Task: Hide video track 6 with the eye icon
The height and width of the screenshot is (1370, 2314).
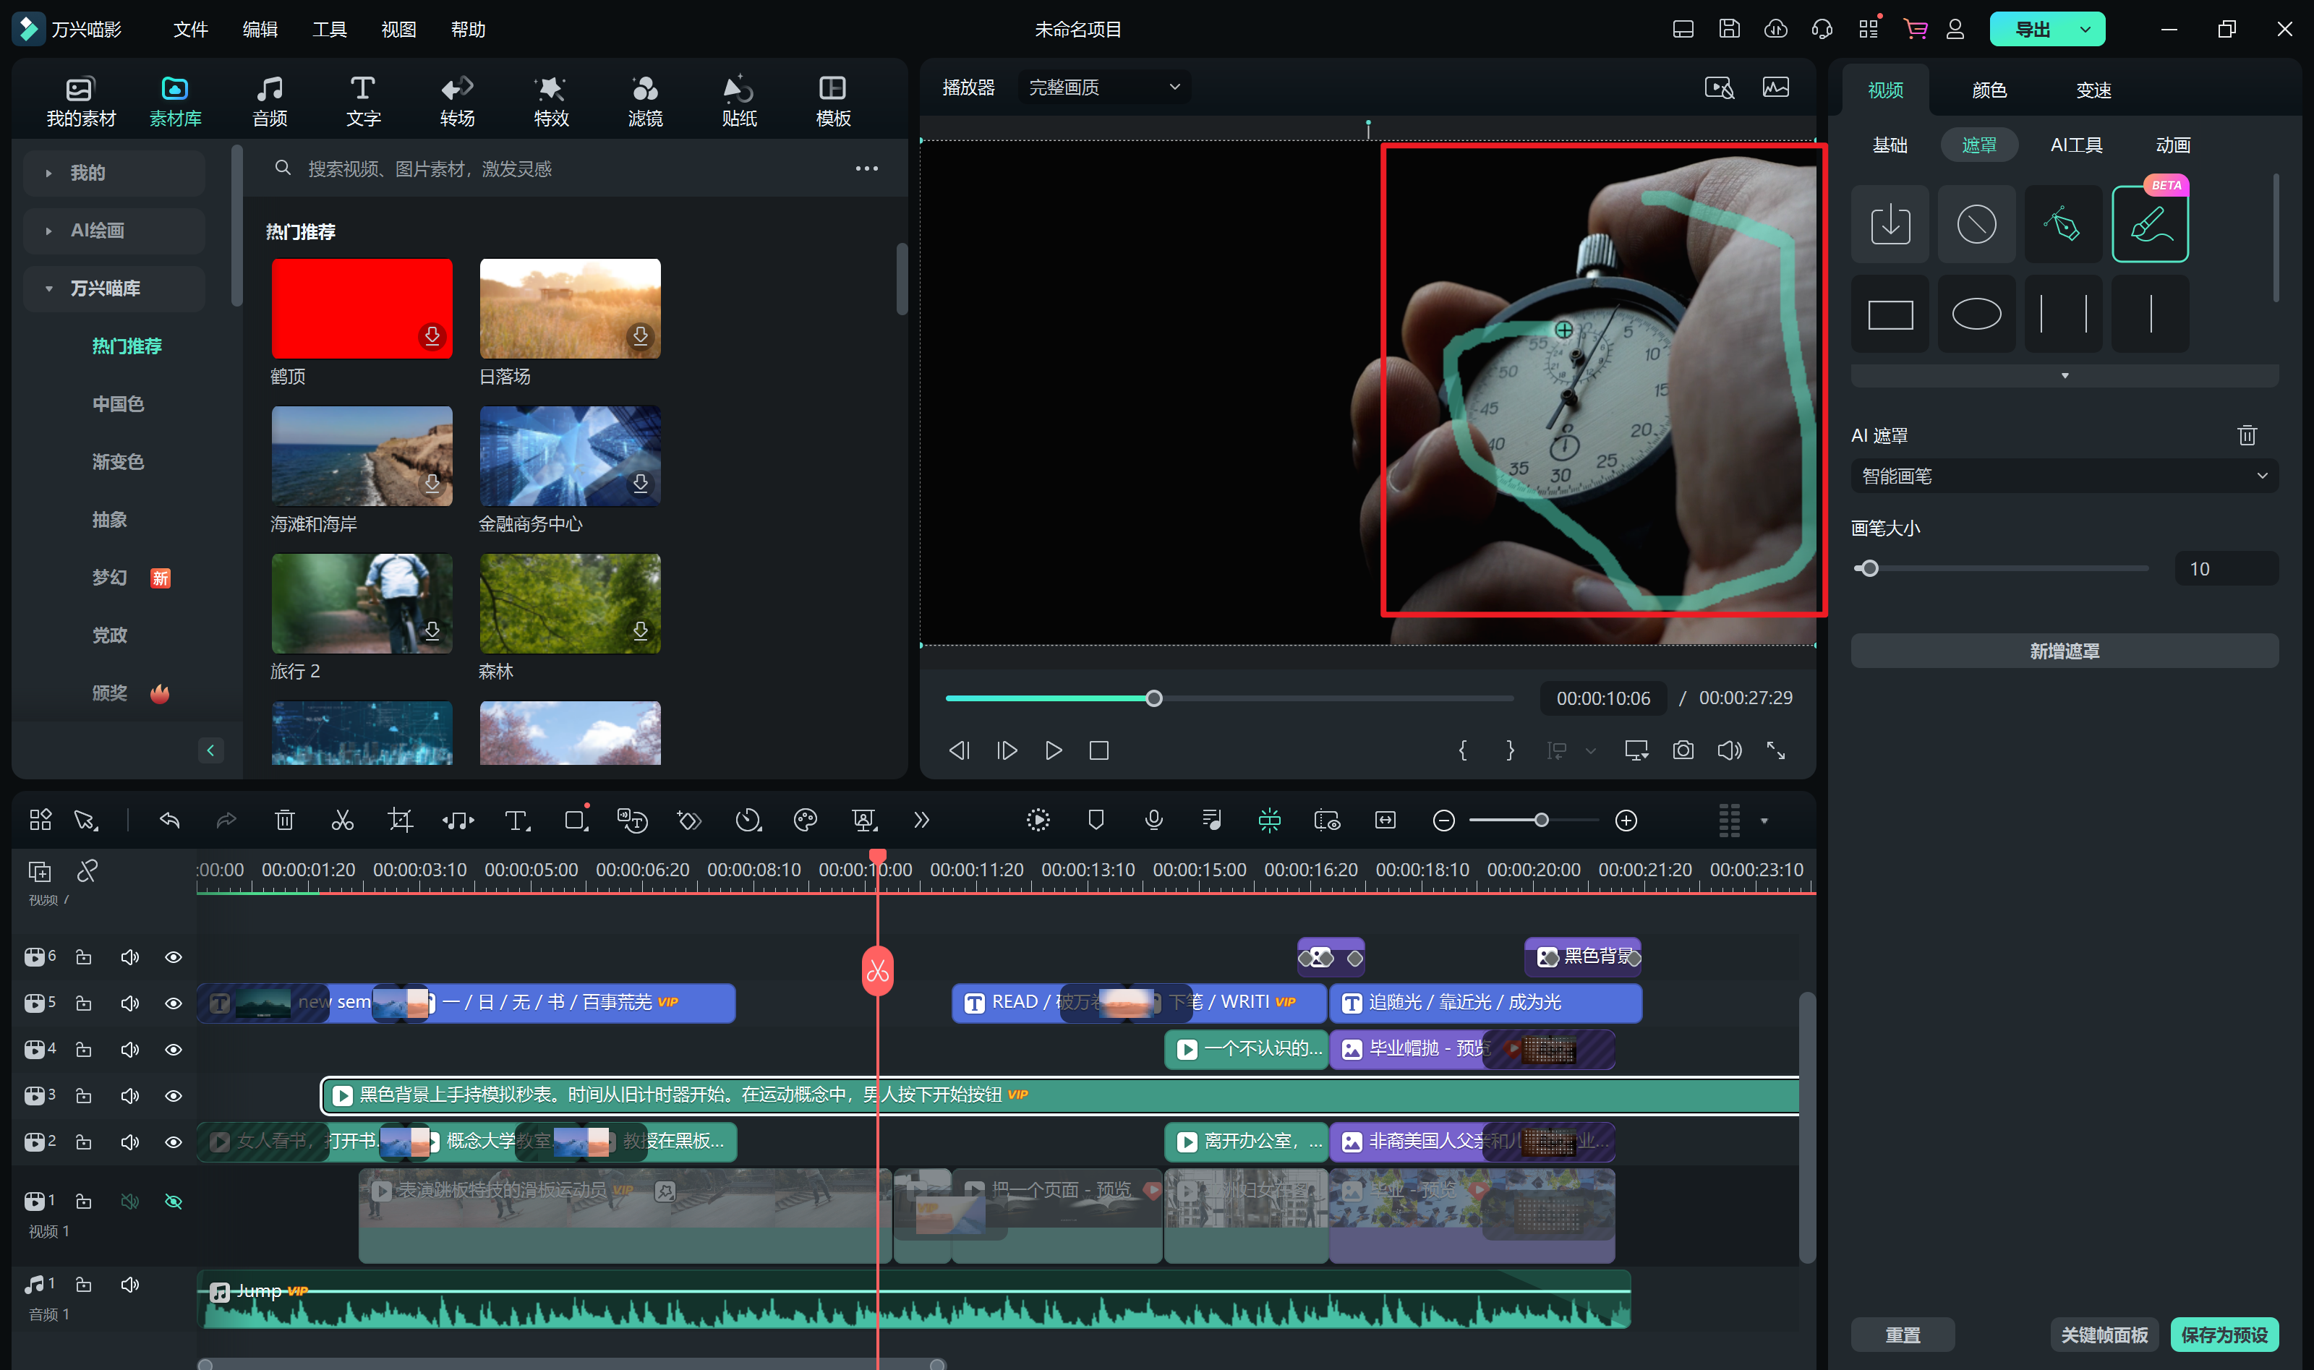Action: [x=173, y=957]
